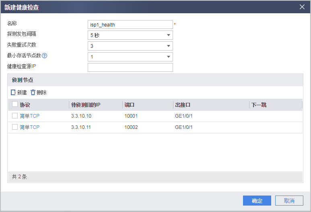Viewport: 311px width, 212px height.
Task: Open the 探测发包间隔 dropdown
Action: coord(130,35)
